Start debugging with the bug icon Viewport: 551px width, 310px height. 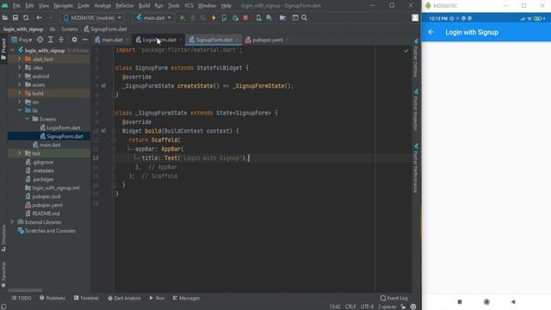(193, 17)
